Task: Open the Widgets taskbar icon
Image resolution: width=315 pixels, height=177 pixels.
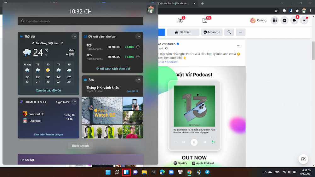Action: [x=126, y=172]
